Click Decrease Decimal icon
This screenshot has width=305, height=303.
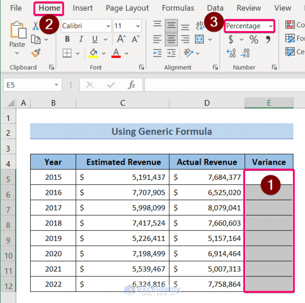point(245,53)
